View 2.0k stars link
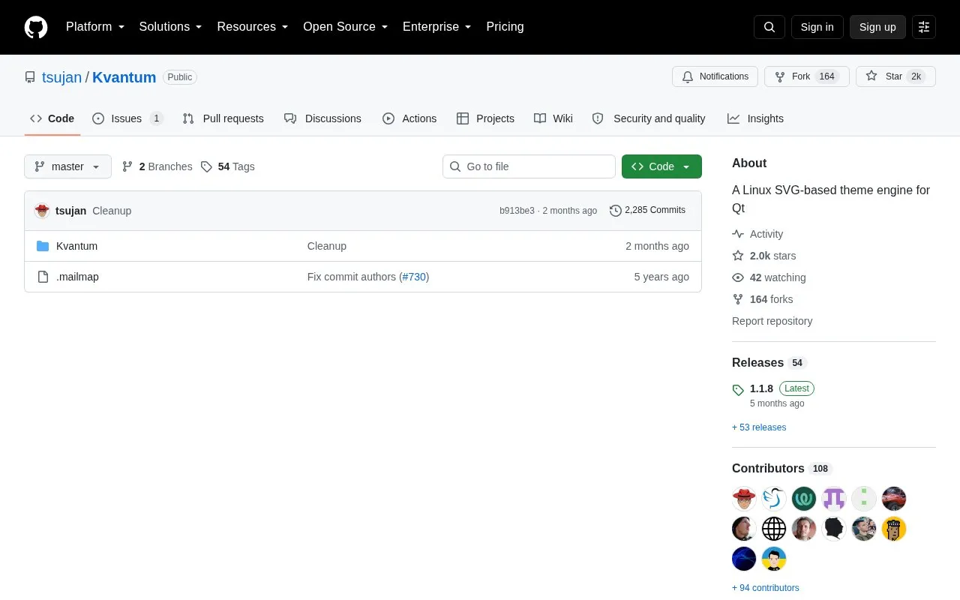Viewport: 960px width, 600px height. [764, 256]
